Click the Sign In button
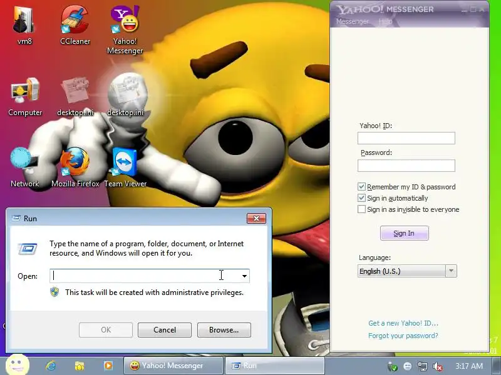 tap(404, 233)
